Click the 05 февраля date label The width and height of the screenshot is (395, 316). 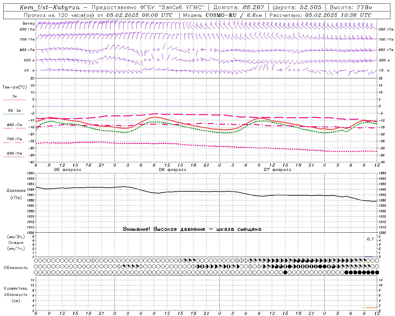pyautogui.click(x=68, y=170)
